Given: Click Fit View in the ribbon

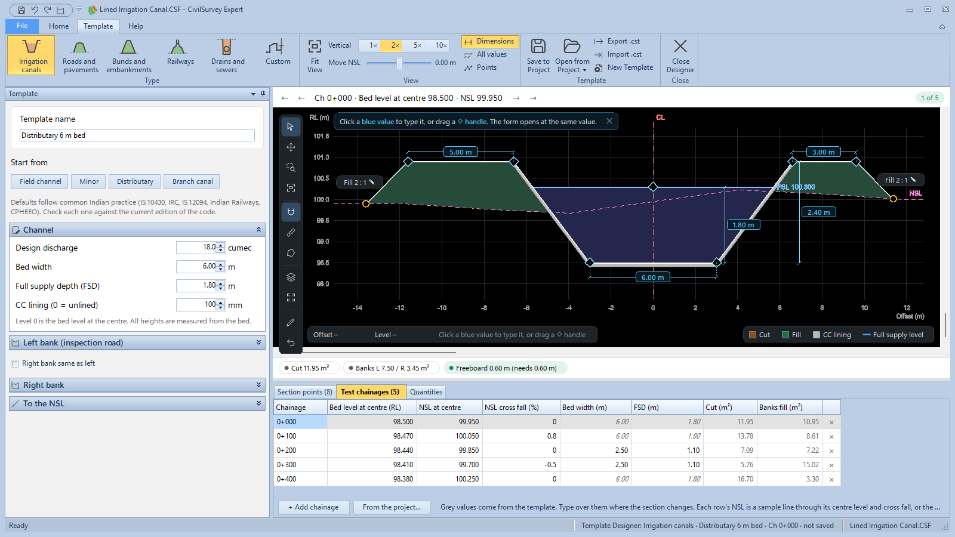Looking at the screenshot, I should point(315,55).
